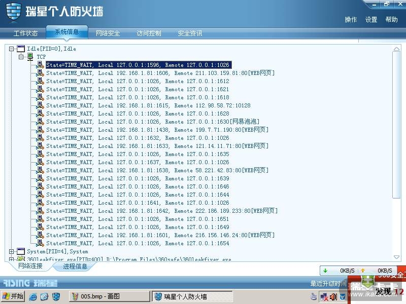Click the 开始 start button

click(x=13, y=296)
